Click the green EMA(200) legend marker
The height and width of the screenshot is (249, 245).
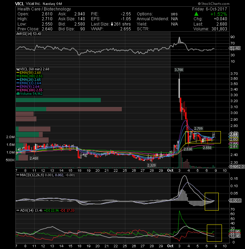pos(18,76)
